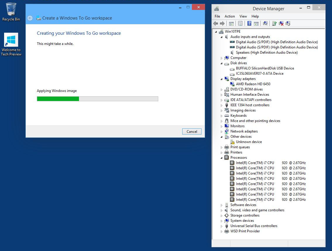Click the 'Applying Windows image' status text
Viewport: 332px width, 251px height.
[57, 91]
